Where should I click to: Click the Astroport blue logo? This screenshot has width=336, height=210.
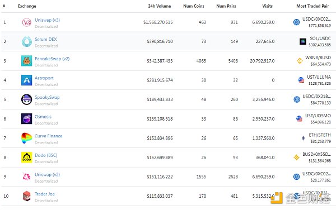[26, 80]
